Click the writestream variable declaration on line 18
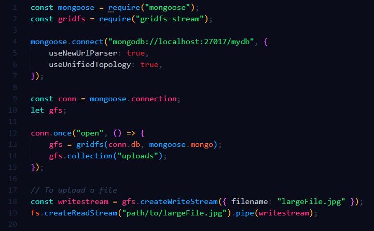The width and height of the screenshot is (374, 231). click(x=83, y=201)
